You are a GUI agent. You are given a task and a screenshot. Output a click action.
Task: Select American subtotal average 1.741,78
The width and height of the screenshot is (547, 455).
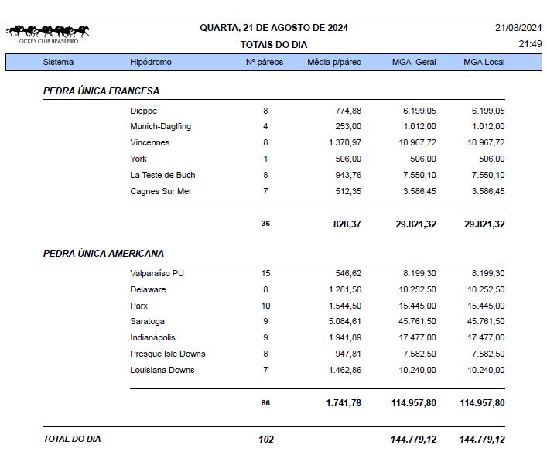click(344, 403)
